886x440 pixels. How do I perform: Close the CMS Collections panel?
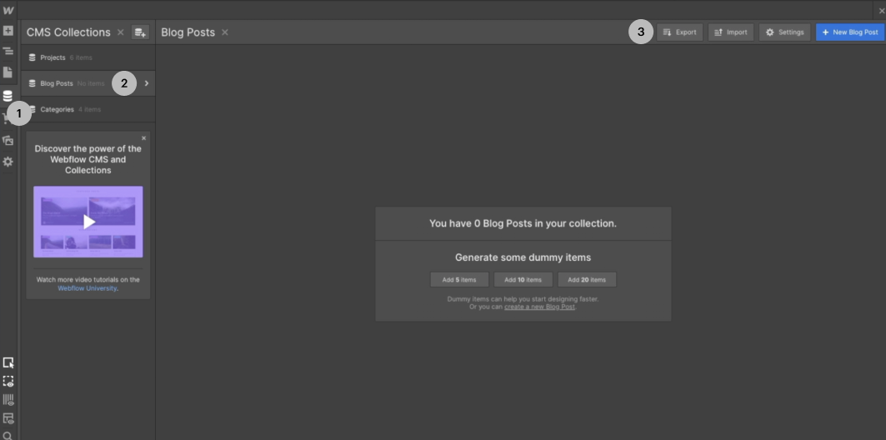click(120, 32)
